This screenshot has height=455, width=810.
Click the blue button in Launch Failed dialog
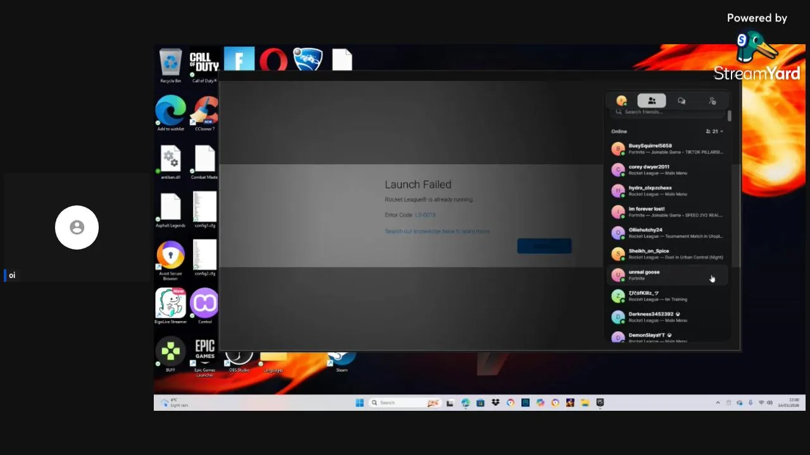544,246
